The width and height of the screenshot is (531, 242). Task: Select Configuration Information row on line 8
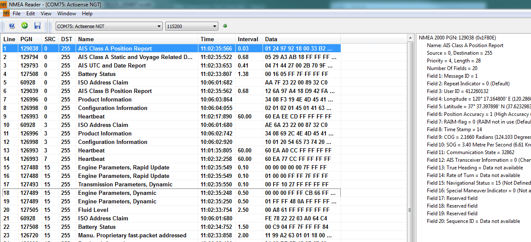point(171,108)
